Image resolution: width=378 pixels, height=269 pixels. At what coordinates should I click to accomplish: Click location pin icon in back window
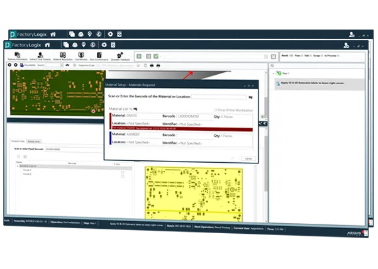point(90,34)
